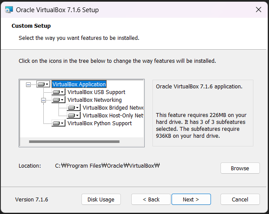Collapse the VirtualBox Application tree node
The image size is (269, 214).
pyautogui.click(x=28, y=84)
